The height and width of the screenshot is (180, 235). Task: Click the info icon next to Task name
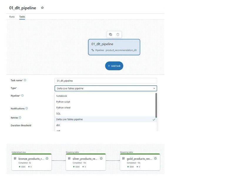[x=25, y=80]
